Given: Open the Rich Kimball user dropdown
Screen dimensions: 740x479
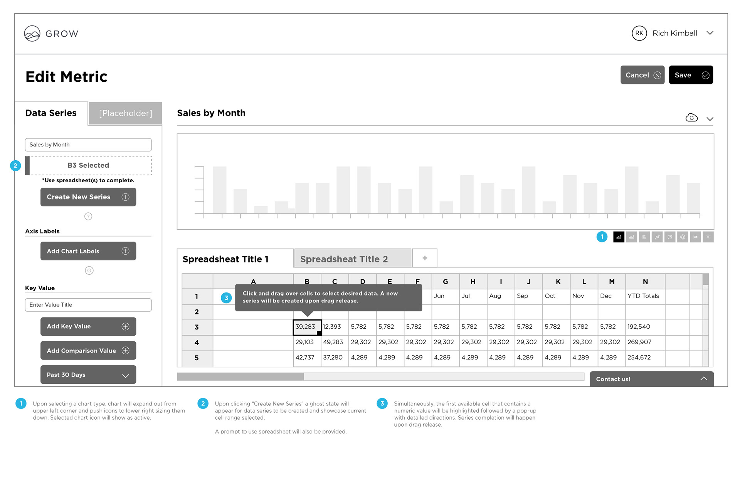Looking at the screenshot, I should coord(710,33).
